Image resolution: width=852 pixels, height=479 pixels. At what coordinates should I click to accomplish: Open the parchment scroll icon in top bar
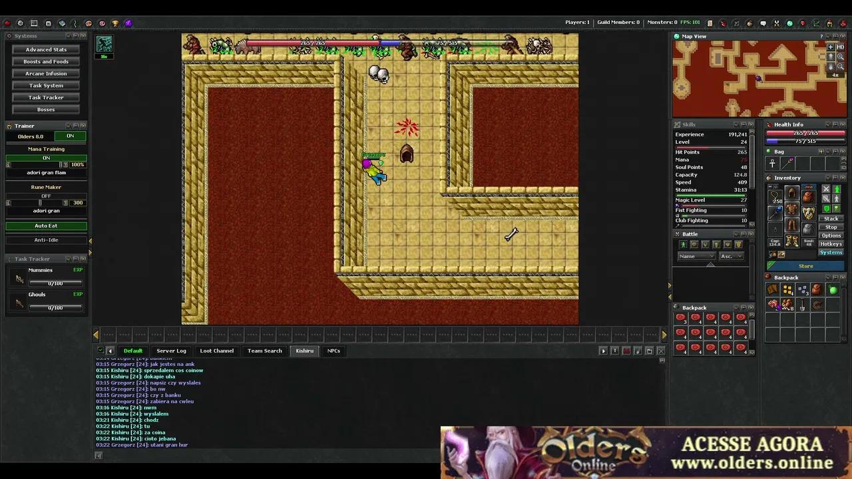point(710,23)
